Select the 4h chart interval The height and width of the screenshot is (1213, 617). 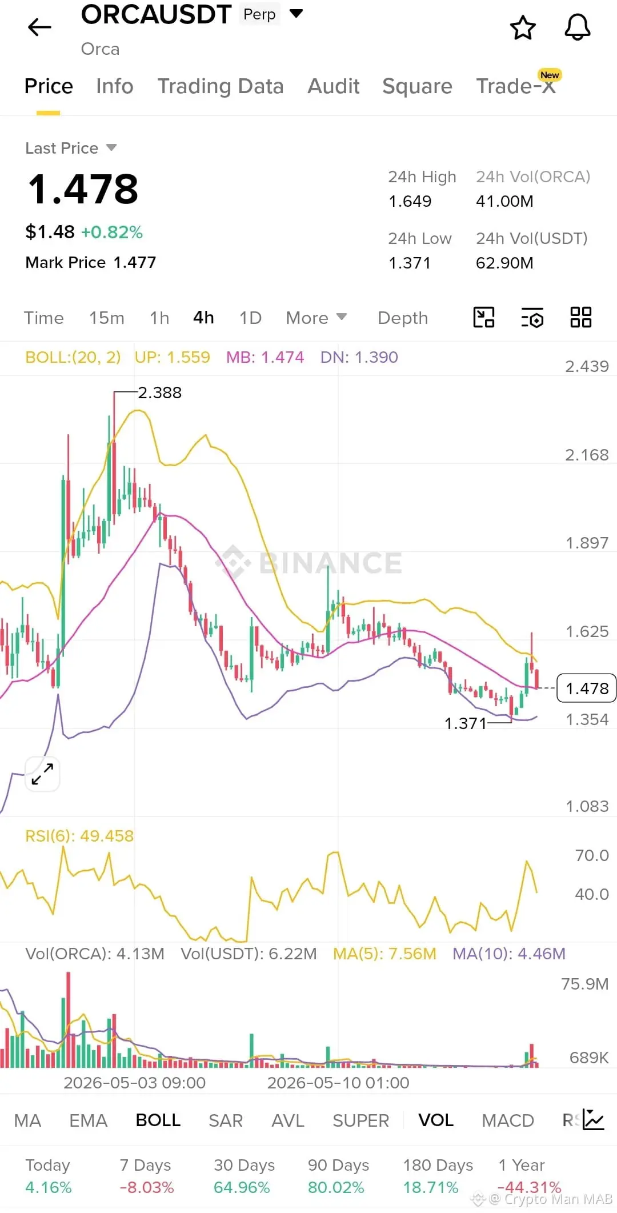click(x=203, y=318)
